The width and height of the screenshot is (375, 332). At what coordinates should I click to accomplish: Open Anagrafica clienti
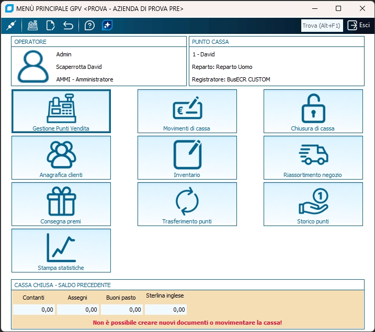61,158
